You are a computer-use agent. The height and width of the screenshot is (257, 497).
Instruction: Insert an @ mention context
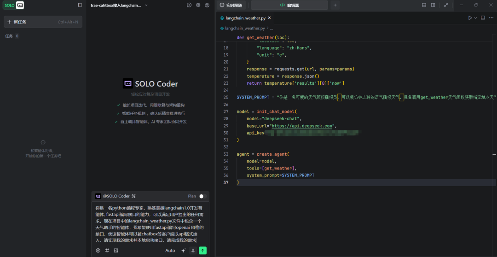point(98,251)
